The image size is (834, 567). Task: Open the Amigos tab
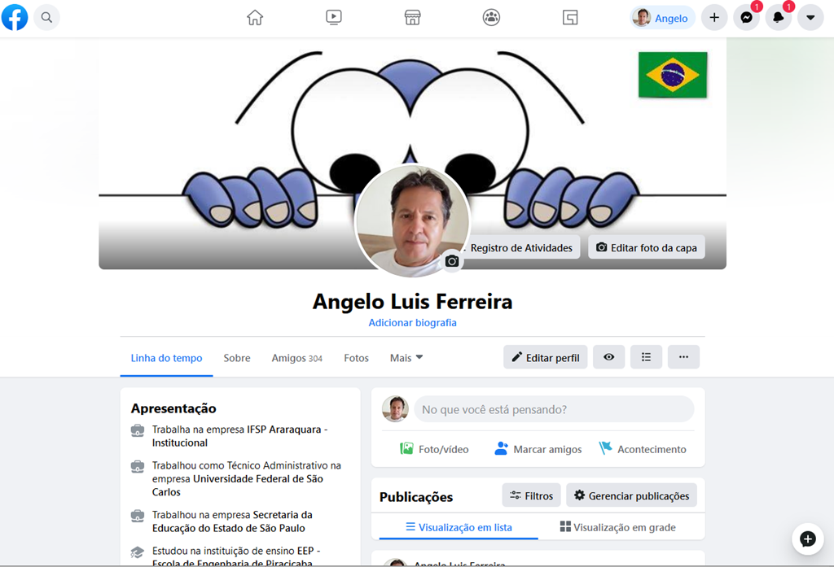[296, 358]
